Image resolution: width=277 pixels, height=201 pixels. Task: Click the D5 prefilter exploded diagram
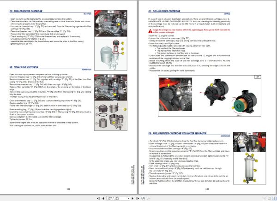[111, 53]
